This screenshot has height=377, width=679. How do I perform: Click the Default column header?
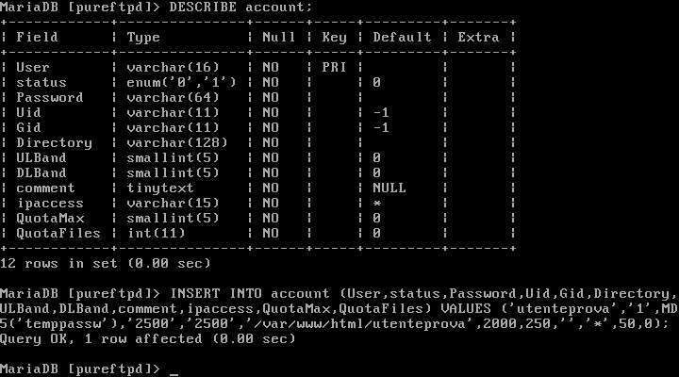[402, 38]
